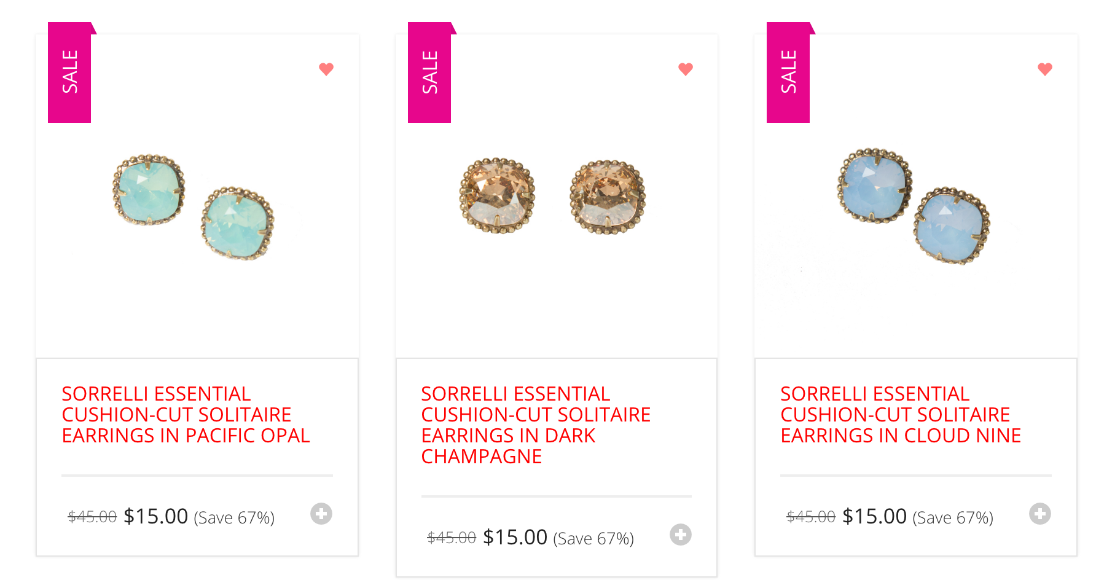
Task: Open Earrings in Pacific Opal title link
Action: tap(186, 415)
